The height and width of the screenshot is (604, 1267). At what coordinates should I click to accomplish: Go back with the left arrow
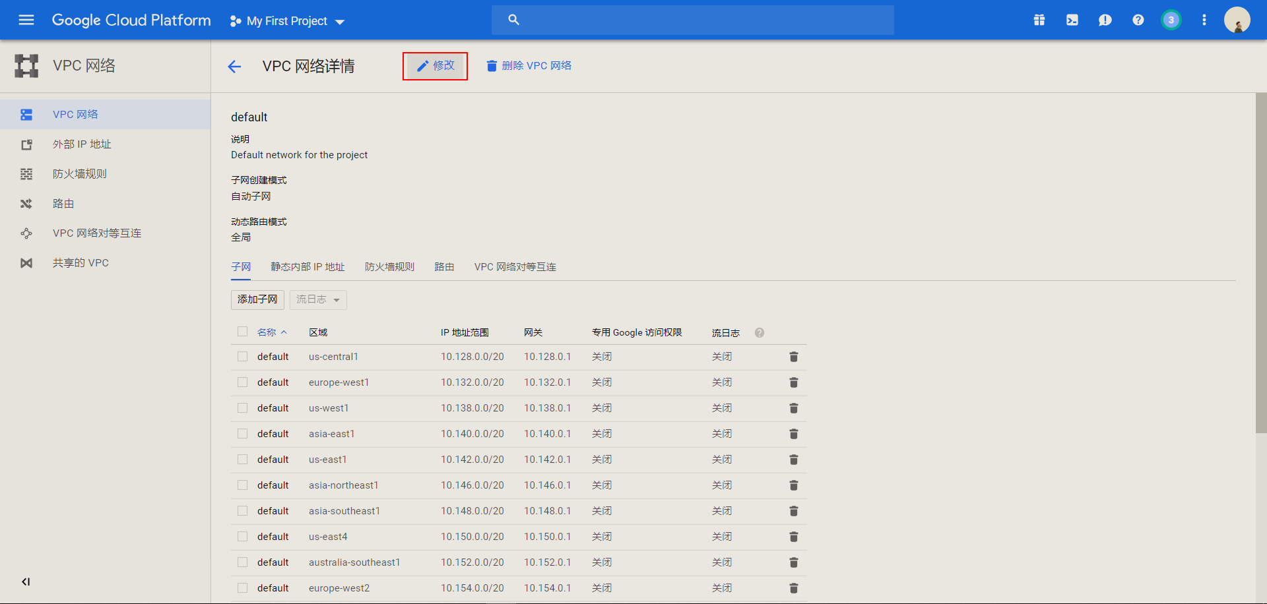(x=234, y=66)
